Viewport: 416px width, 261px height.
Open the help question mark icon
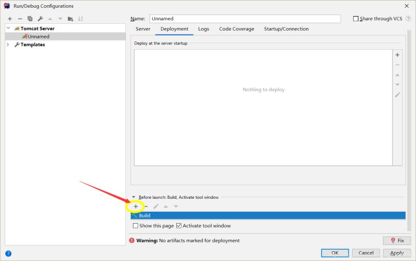click(x=8, y=253)
